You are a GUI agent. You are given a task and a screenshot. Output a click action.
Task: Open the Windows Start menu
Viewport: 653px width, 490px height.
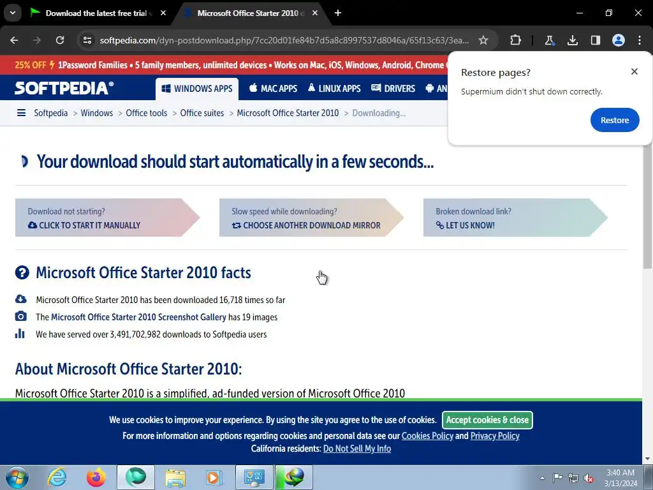point(17,477)
